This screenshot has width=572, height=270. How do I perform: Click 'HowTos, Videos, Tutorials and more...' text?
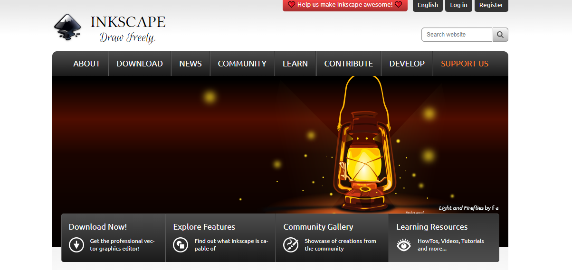click(451, 245)
